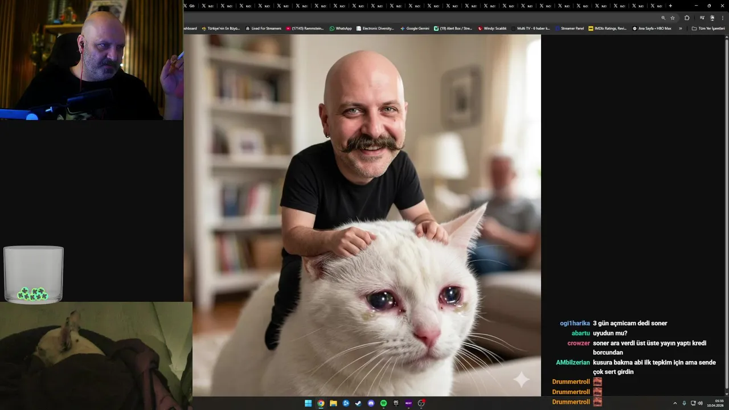Open Ana Sayfa • HBO Max bookmark
This screenshot has width=729, height=410.
652,28
